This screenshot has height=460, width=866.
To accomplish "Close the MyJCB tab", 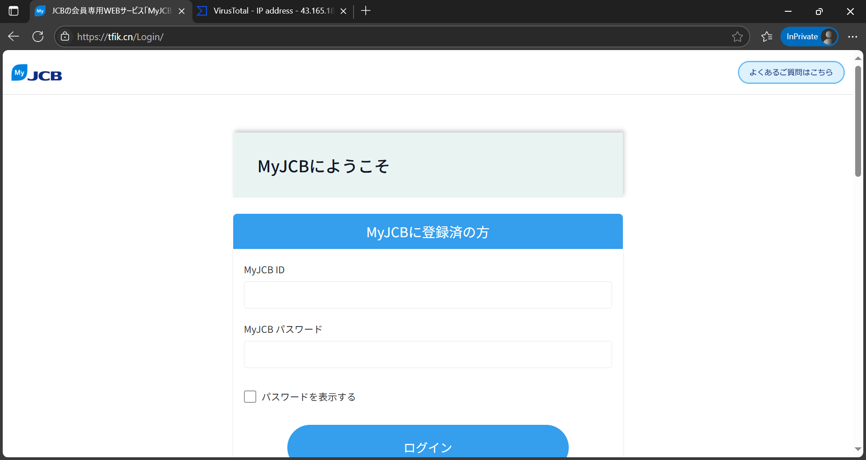I will [x=182, y=11].
